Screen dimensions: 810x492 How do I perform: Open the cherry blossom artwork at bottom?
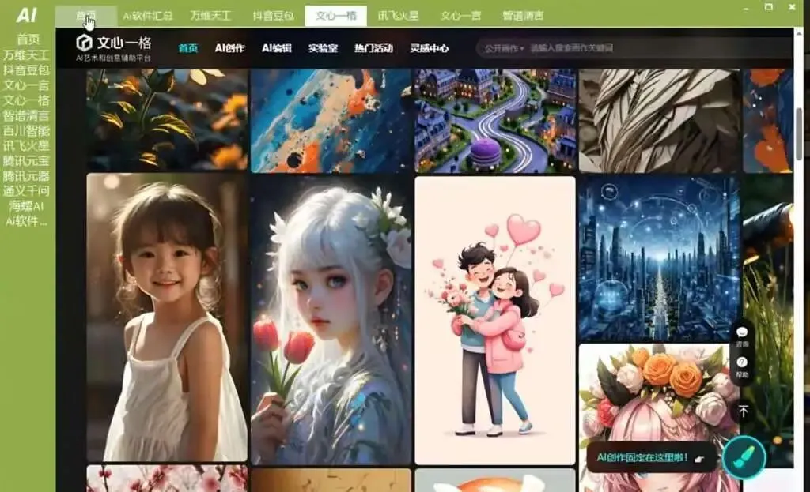[167, 479]
